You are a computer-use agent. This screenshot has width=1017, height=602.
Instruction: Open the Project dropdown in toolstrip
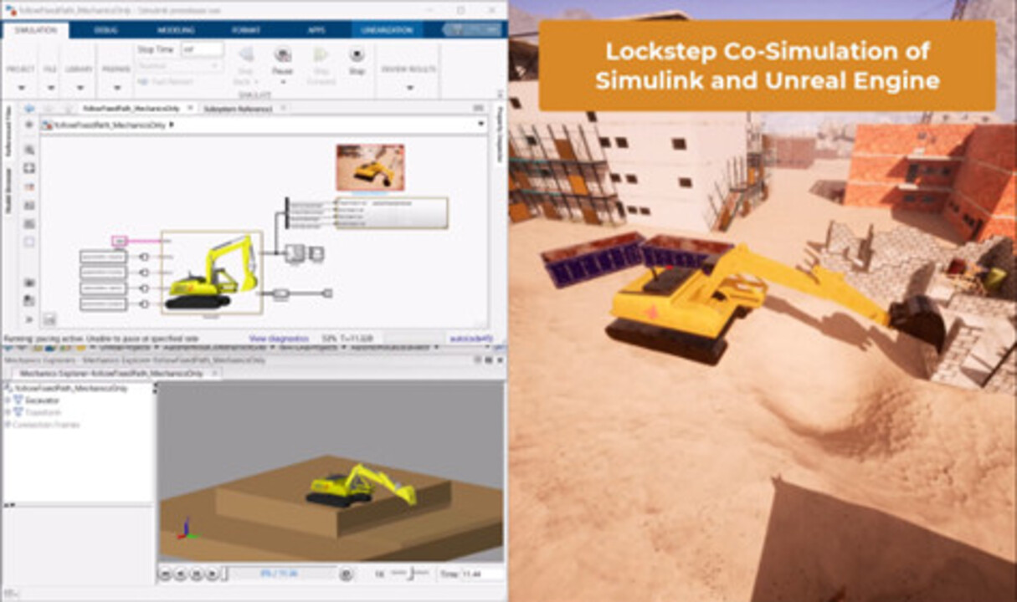coord(20,87)
